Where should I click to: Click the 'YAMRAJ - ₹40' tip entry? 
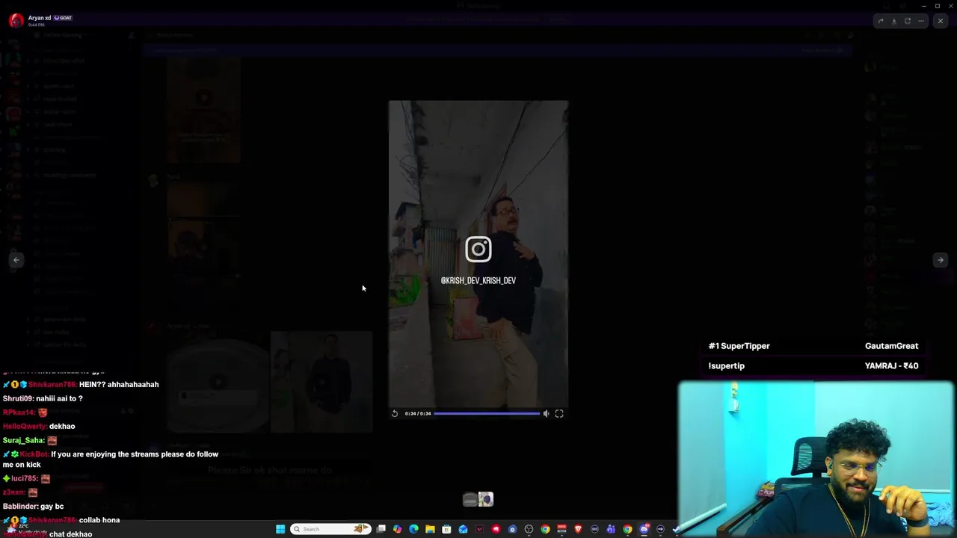[892, 366]
